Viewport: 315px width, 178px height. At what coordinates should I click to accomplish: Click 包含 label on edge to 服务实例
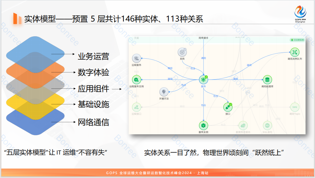pyautogui.click(x=203, y=105)
